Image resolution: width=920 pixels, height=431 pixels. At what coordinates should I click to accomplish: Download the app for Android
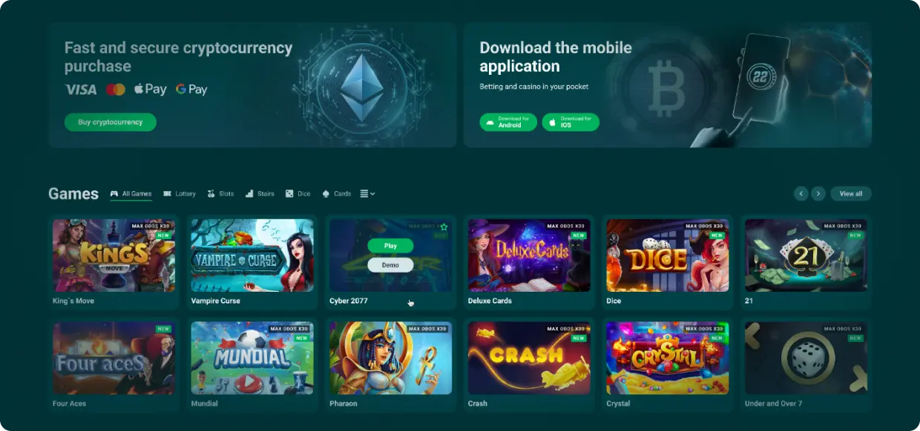click(508, 122)
